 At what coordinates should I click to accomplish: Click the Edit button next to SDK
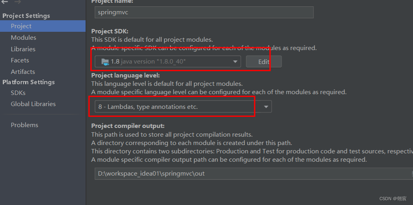tap(264, 62)
